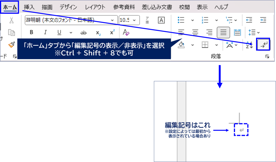Open the font name combo box dropdown
Image resolution: width=276 pixels, height=162 pixels.
112,20
